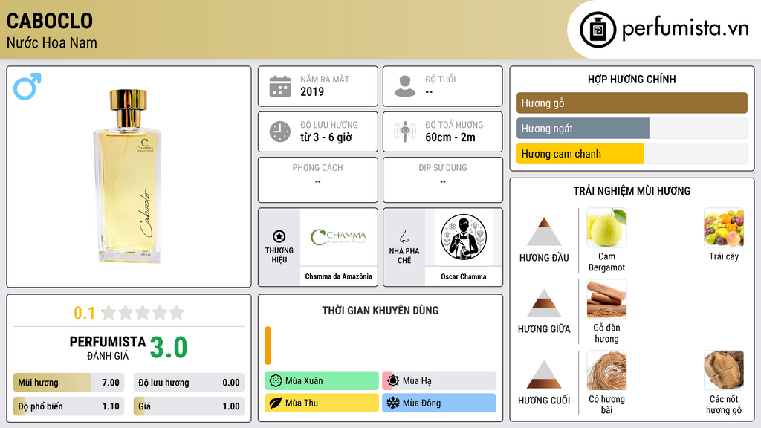Click the Chamma da Amazônia brand name
The width and height of the screenshot is (761, 428).
[x=339, y=276]
